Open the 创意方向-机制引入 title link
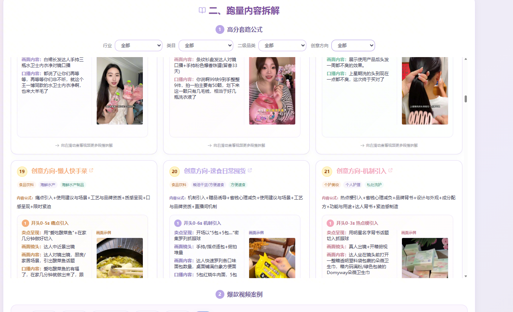Viewport: 513px width, 312px height. click(x=361, y=171)
